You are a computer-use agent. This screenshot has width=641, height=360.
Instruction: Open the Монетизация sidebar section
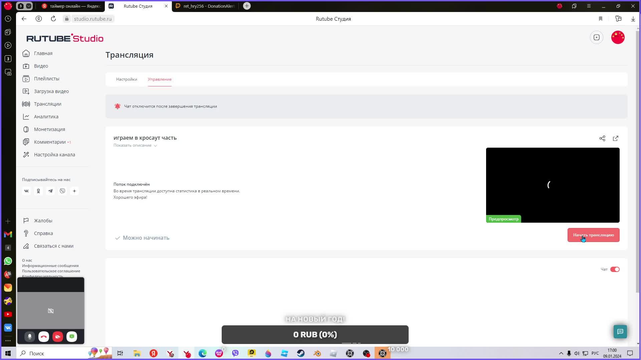49,129
